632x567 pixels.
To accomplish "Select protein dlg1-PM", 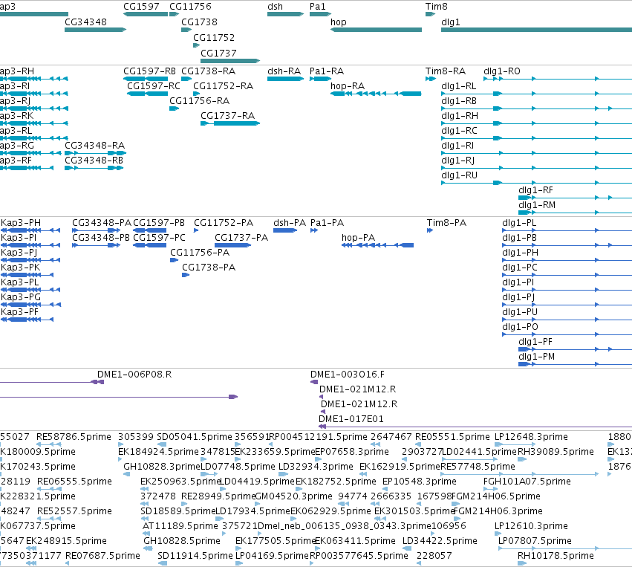I will (x=575, y=364).
